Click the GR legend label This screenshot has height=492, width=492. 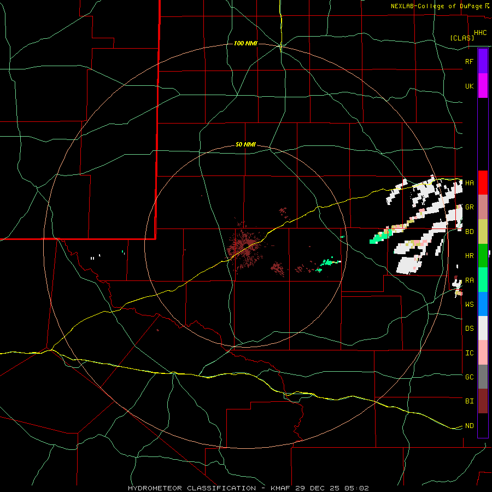click(x=469, y=207)
